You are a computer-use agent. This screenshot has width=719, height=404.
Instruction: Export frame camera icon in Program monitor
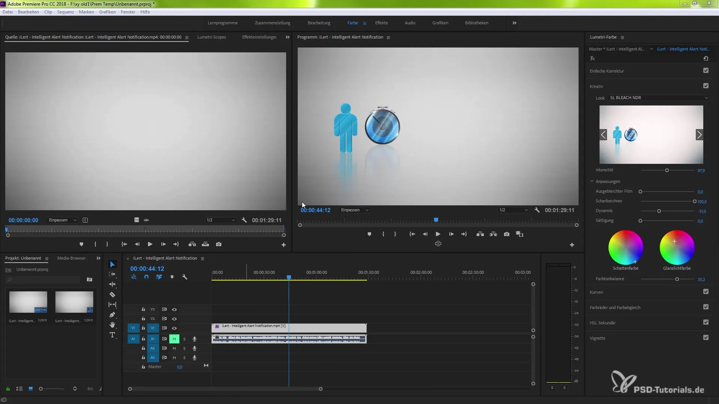coord(507,234)
